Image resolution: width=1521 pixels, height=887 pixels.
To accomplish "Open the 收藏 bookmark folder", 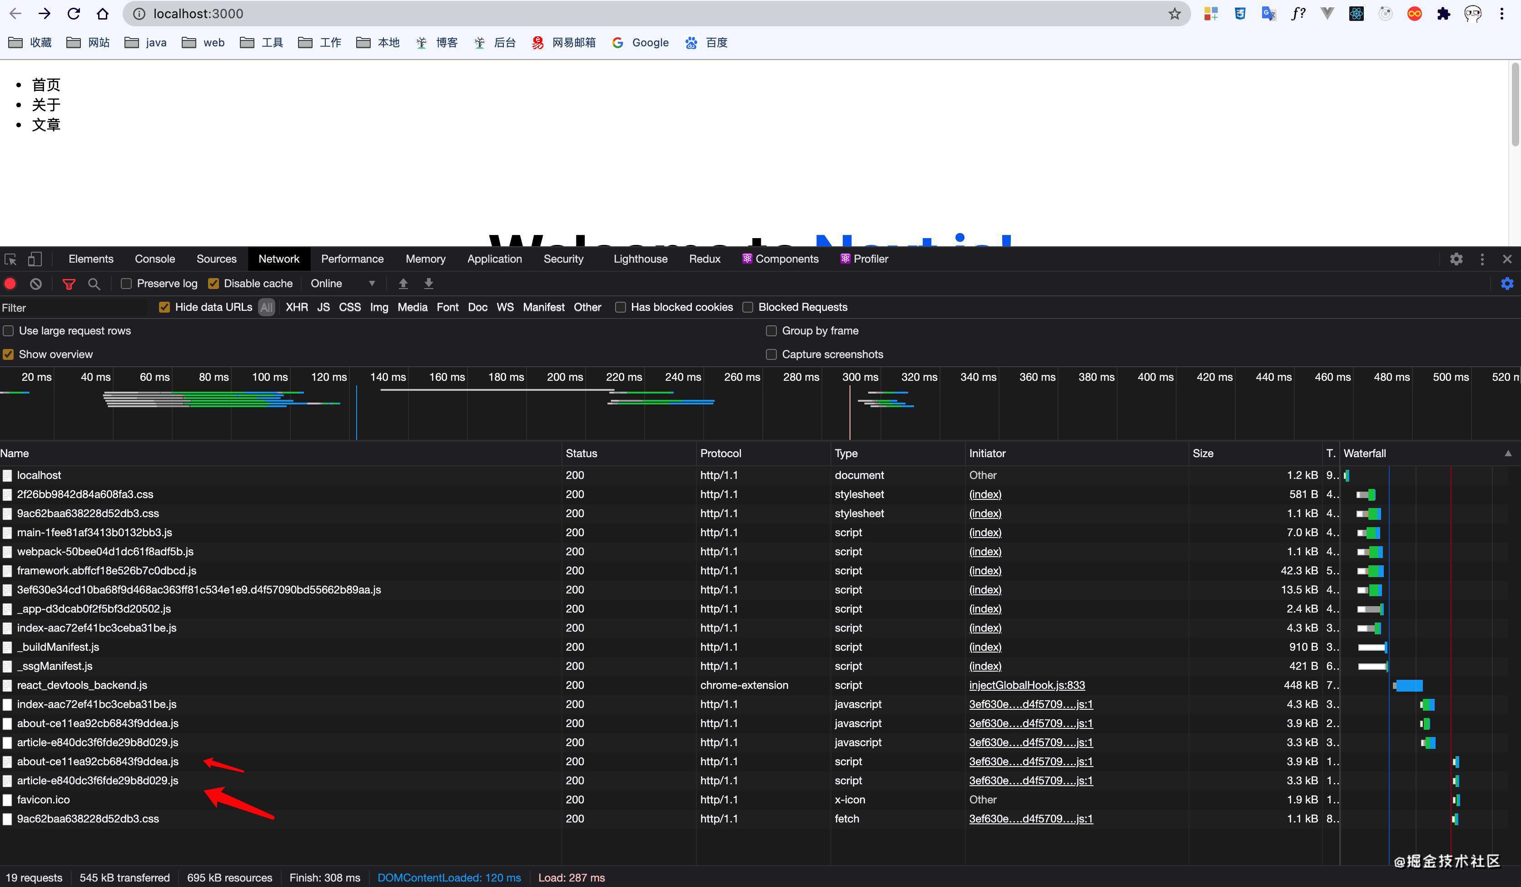I will [31, 42].
